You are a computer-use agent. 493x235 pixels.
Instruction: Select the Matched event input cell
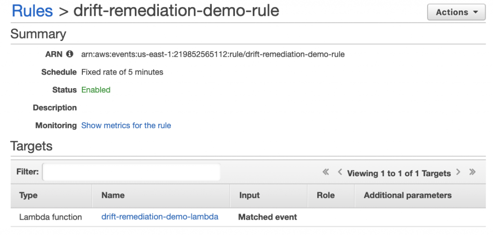(268, 217)
